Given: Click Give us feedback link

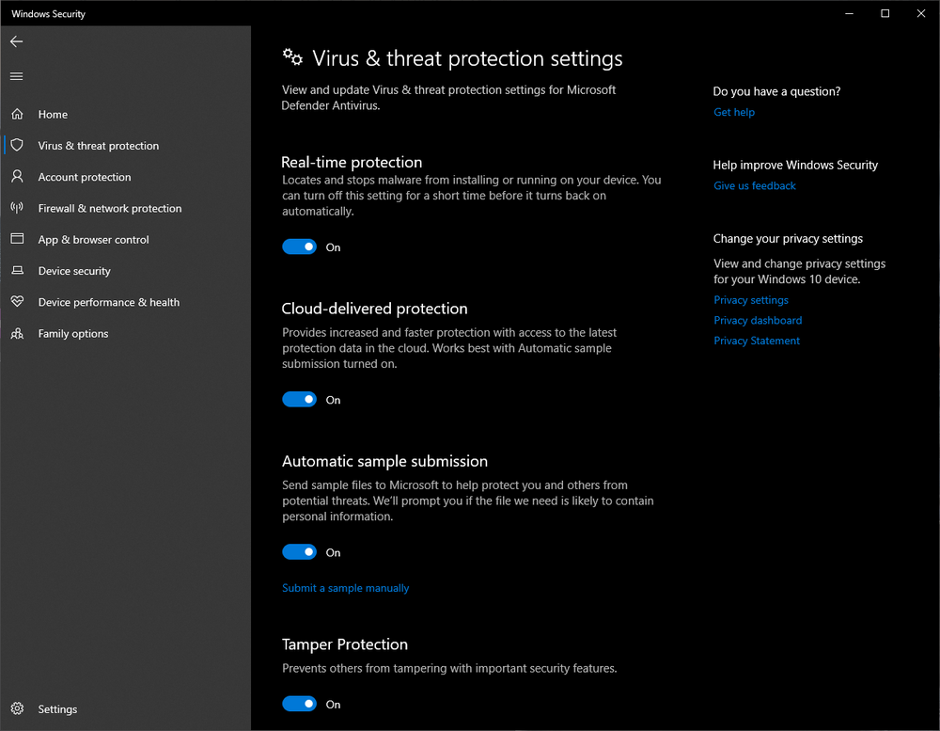Looking at the screenshot, I should point(755,185).
